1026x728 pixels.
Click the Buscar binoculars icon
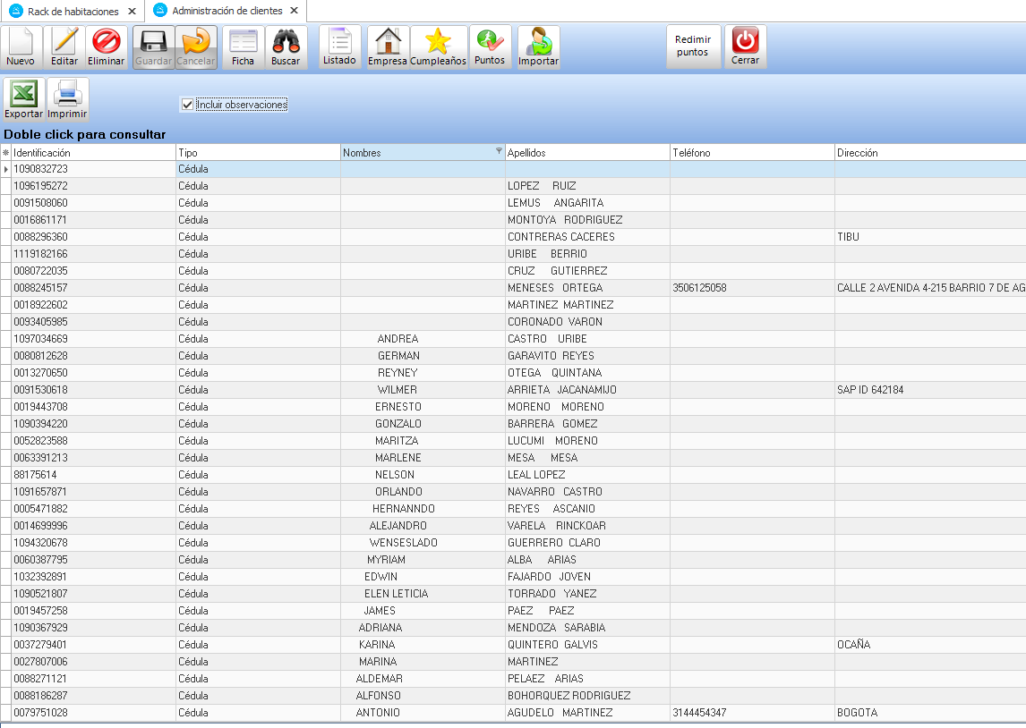pyautogui.click(x=286, y=47)
